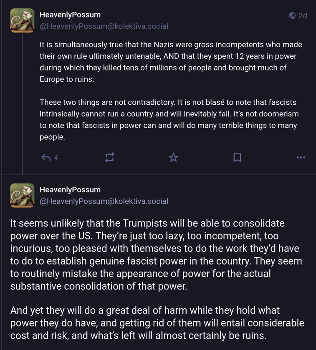Click the possum avatar on the Trumpists post
Image resolution: width=316 pixels, height=350 pixels.
click(23, 195)
